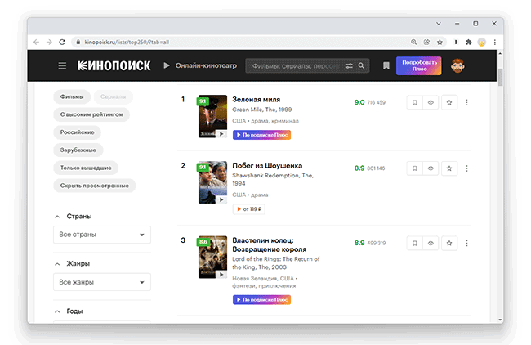
Task: Rate Зеленая миля with star icon
Action: coord(449,102)
